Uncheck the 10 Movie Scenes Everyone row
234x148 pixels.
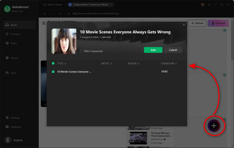[x=53, y=72]
